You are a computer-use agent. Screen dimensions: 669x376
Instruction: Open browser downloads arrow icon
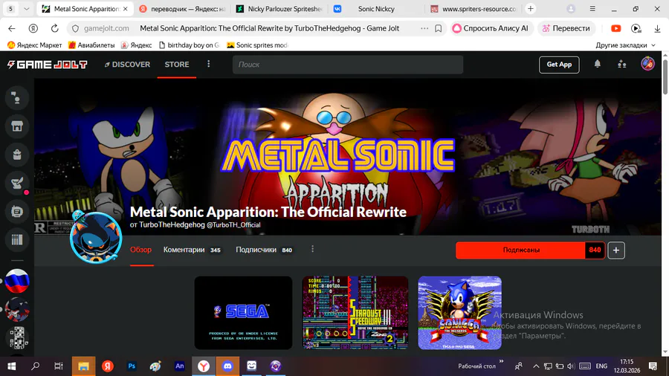pyautogui.click(x=657, y=28)
